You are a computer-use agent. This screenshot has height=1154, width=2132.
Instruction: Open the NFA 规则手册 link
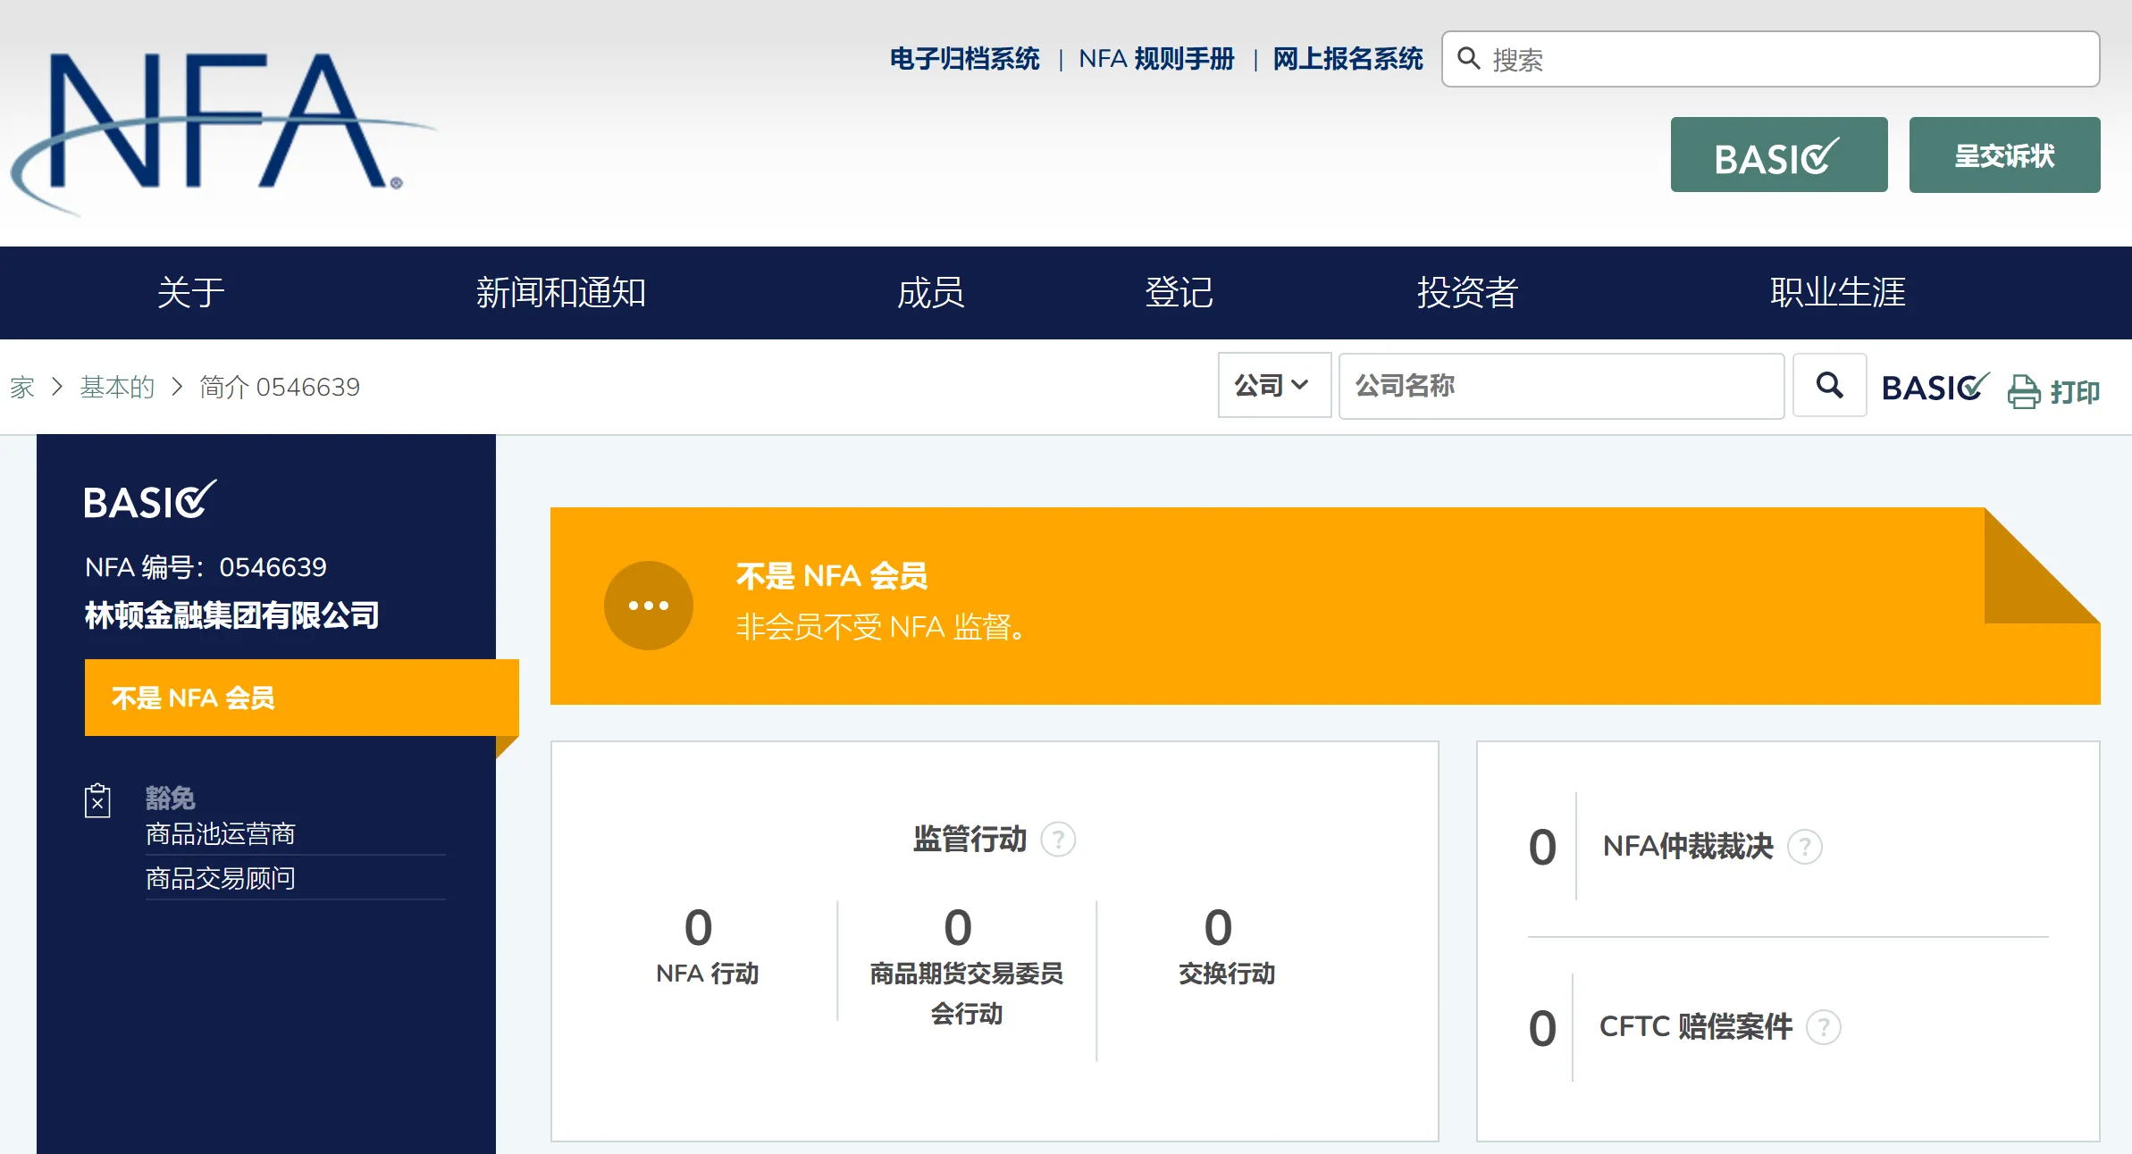[1156, 59]
